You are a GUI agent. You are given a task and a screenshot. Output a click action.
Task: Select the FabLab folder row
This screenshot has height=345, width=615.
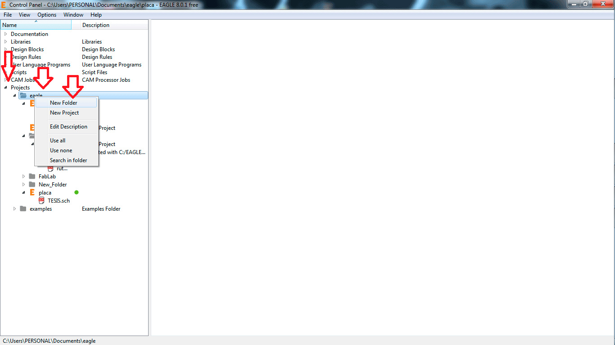(x=47, y=177)
